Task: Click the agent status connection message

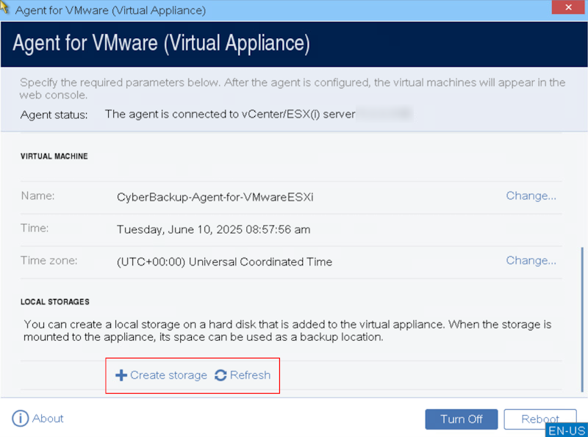Action: click(230, 114)
